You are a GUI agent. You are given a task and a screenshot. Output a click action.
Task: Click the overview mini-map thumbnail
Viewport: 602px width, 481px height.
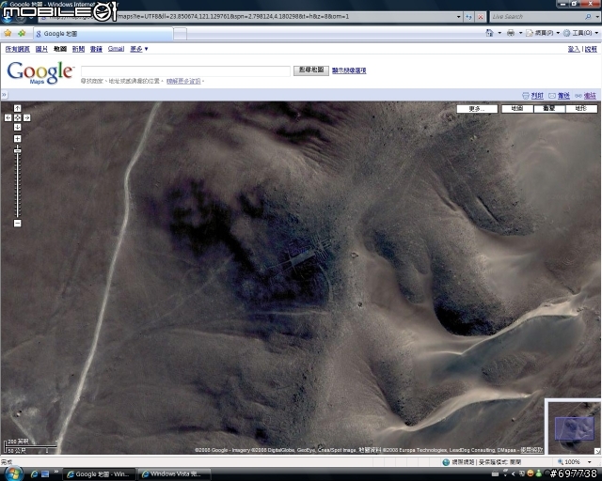pos(574,427)
